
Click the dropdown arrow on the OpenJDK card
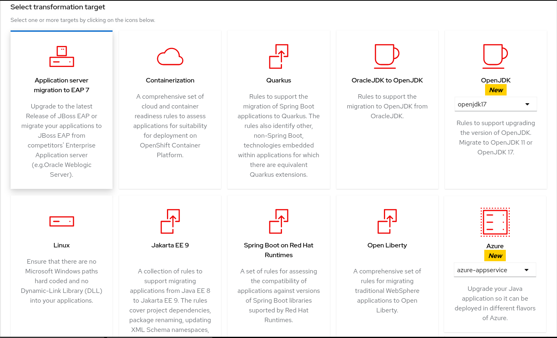click(x=528, y=104)
